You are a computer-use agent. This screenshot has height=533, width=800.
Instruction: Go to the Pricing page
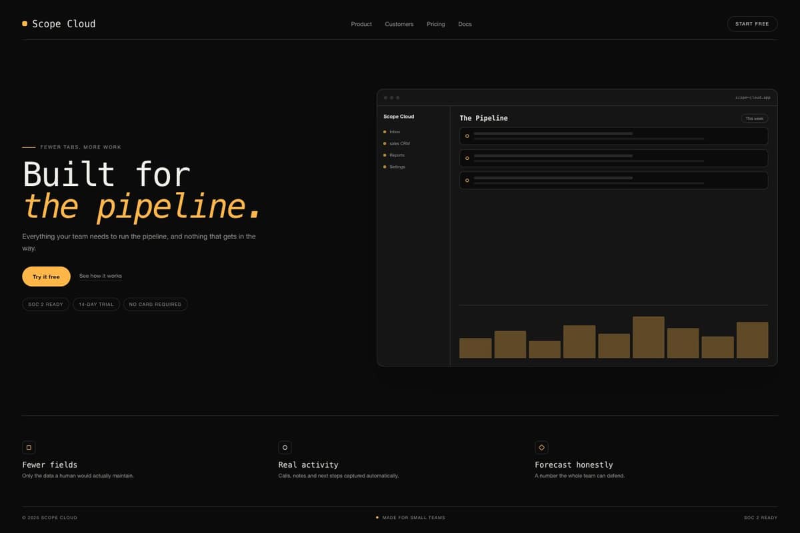pos(436,24)
